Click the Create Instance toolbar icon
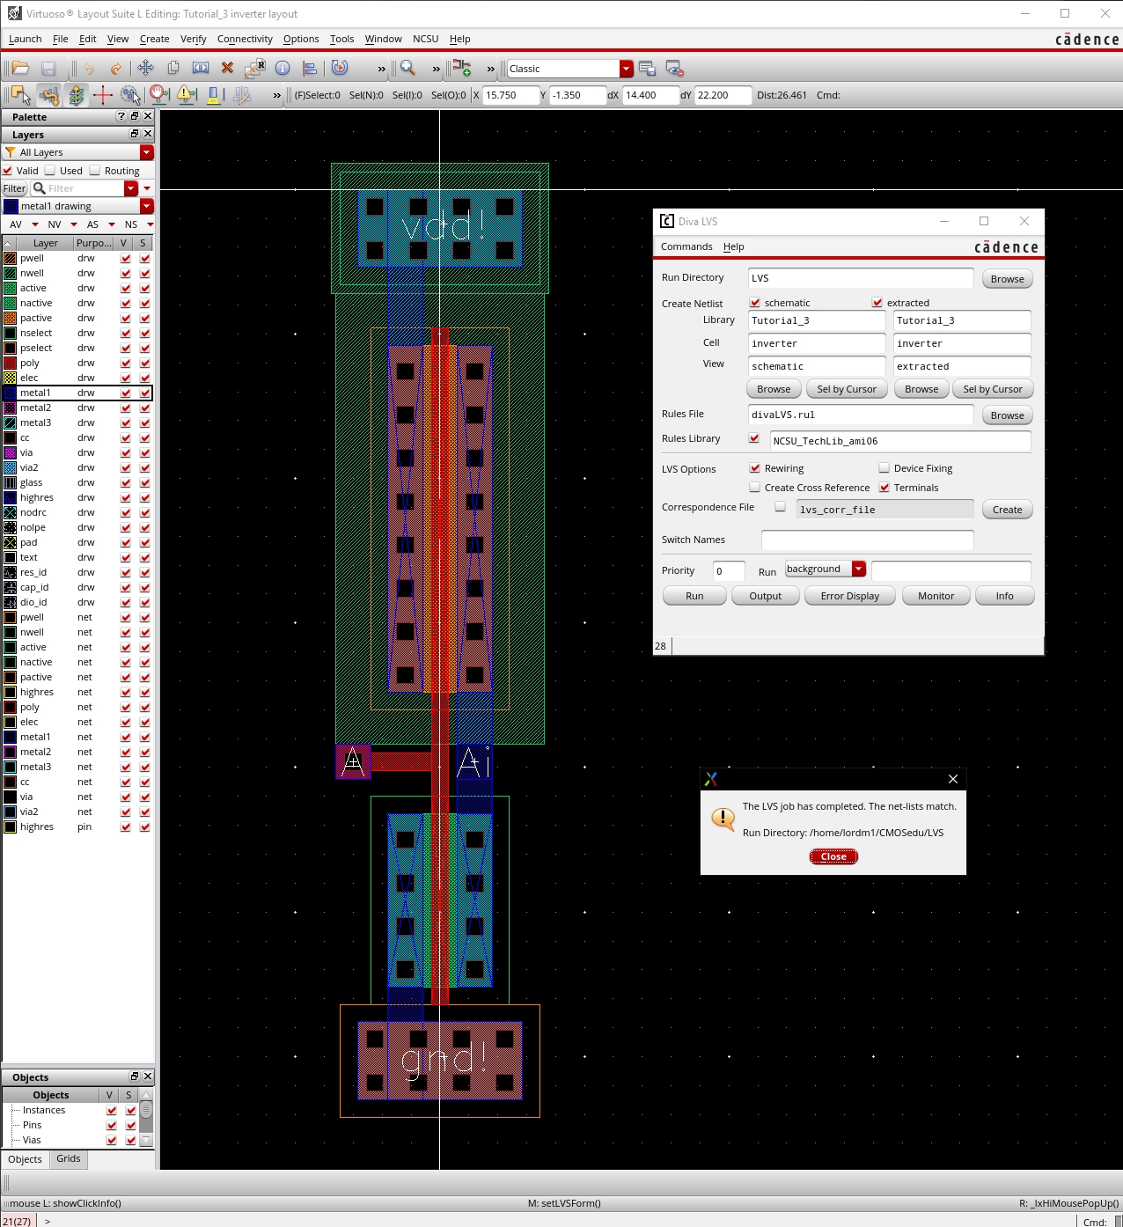 (462, 69)
